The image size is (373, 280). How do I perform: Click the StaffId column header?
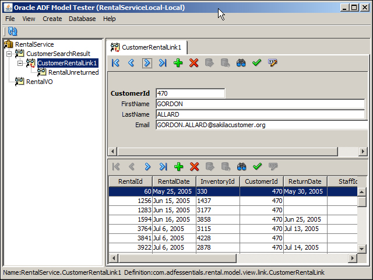click(x=343, y=181)
